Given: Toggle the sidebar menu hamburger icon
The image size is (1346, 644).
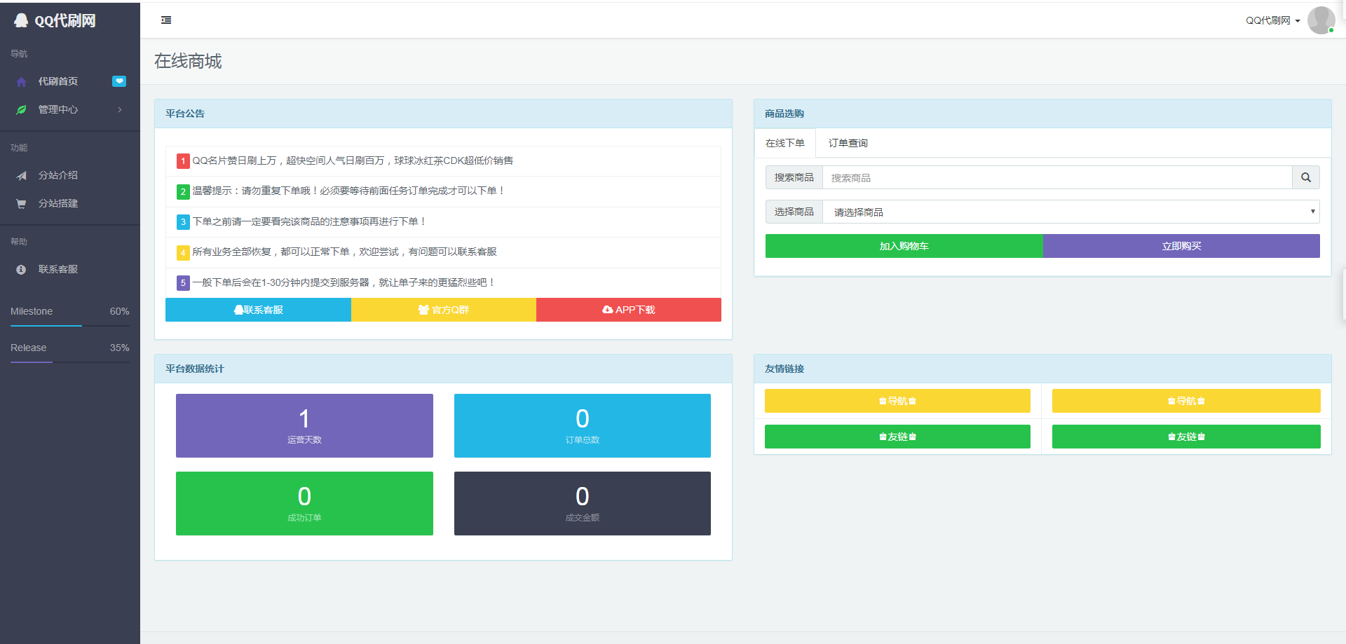Looking at the screenshot, I should (x=166, y=20).
